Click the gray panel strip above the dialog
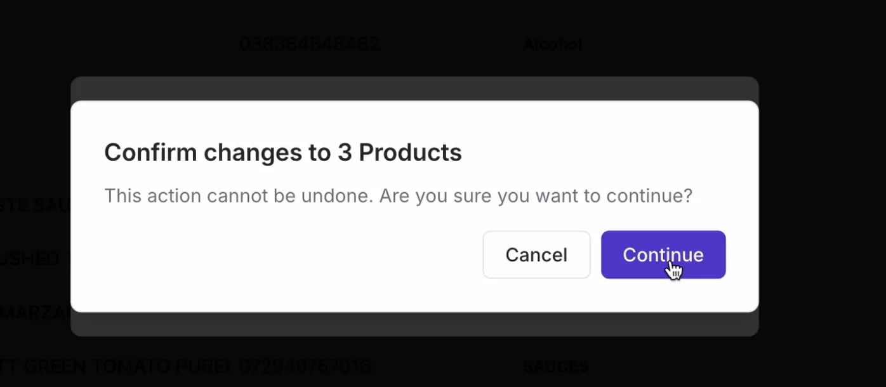886x387 pixels. click(414, 88)
